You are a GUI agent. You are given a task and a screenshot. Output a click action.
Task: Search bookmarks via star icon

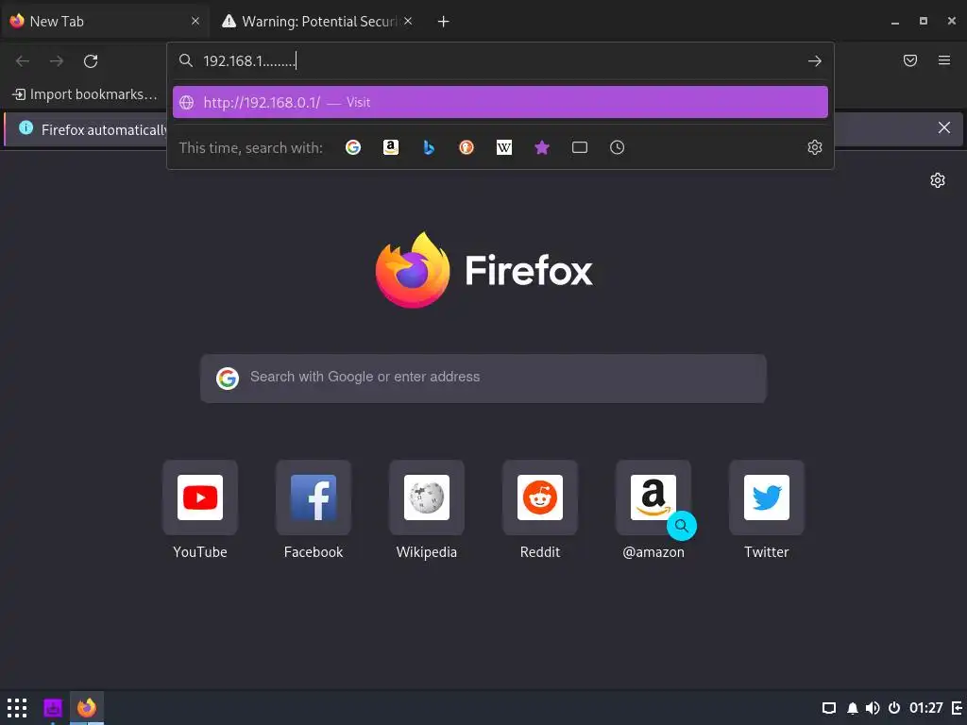coord(542,147)
